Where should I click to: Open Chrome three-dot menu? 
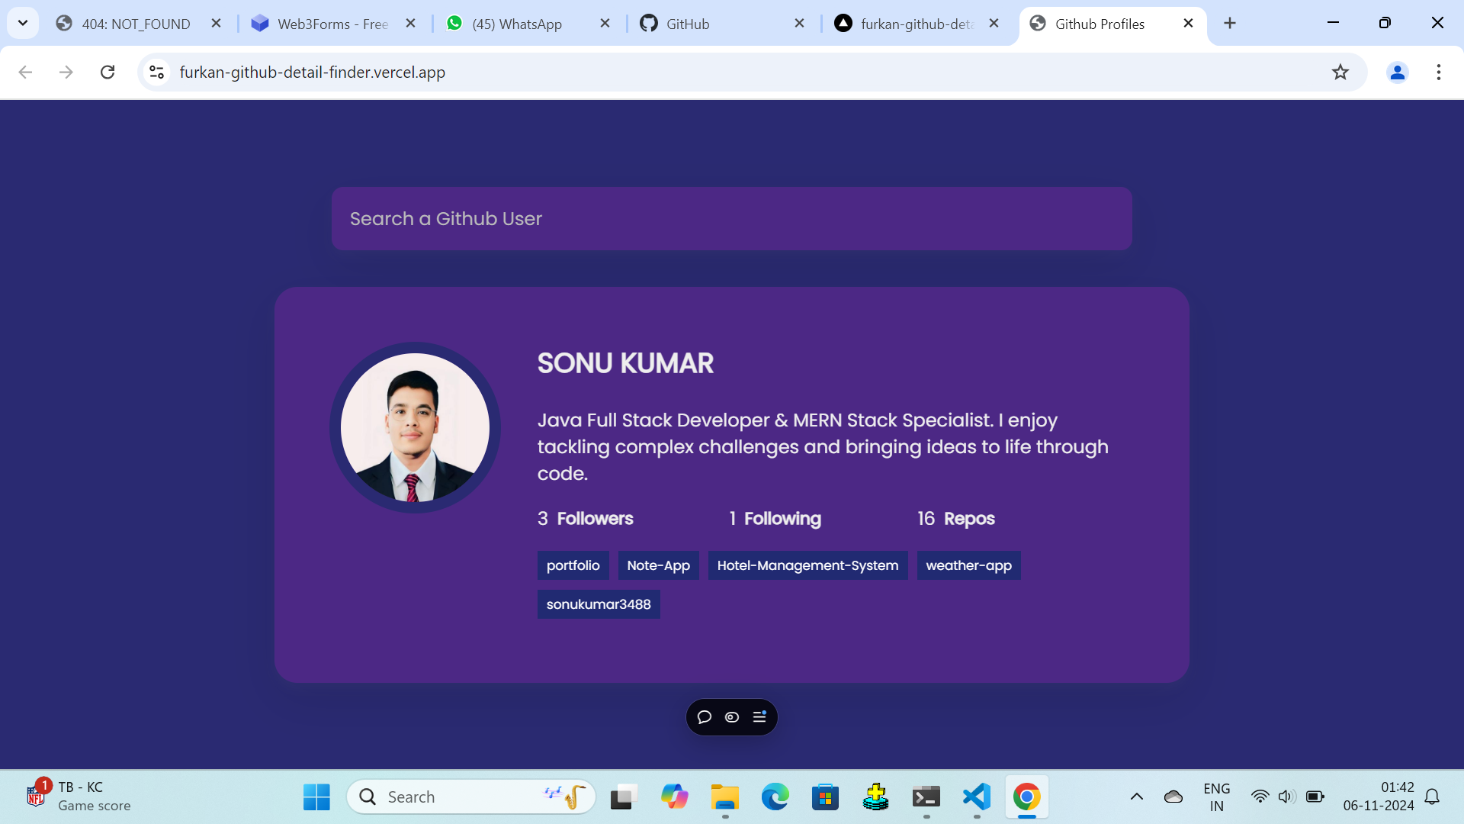tap(1438, 72)
